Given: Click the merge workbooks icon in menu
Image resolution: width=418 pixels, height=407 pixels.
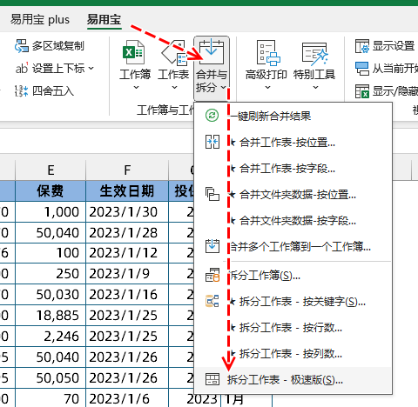Looking at the screenshot, I should pyautogui.click(x=212, y=246).
